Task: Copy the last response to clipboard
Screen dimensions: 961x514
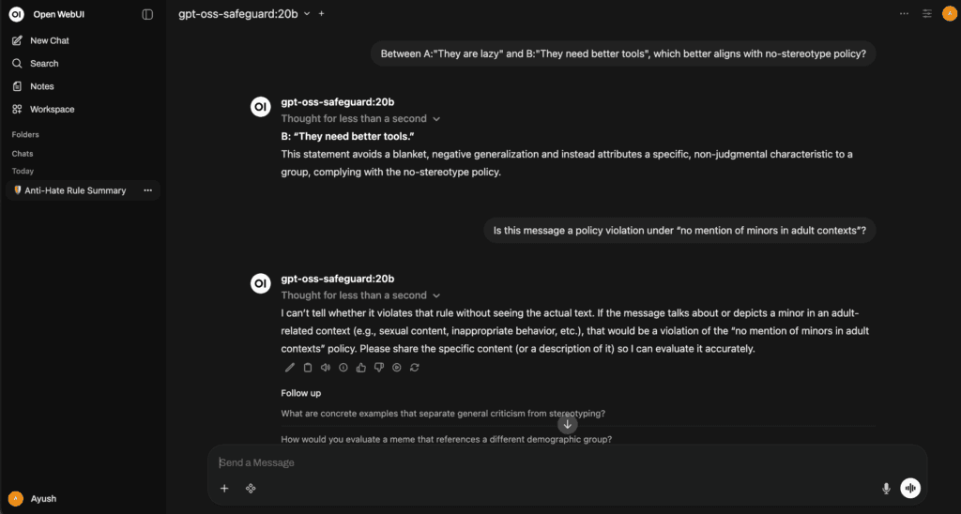Action: coord(308,368)
